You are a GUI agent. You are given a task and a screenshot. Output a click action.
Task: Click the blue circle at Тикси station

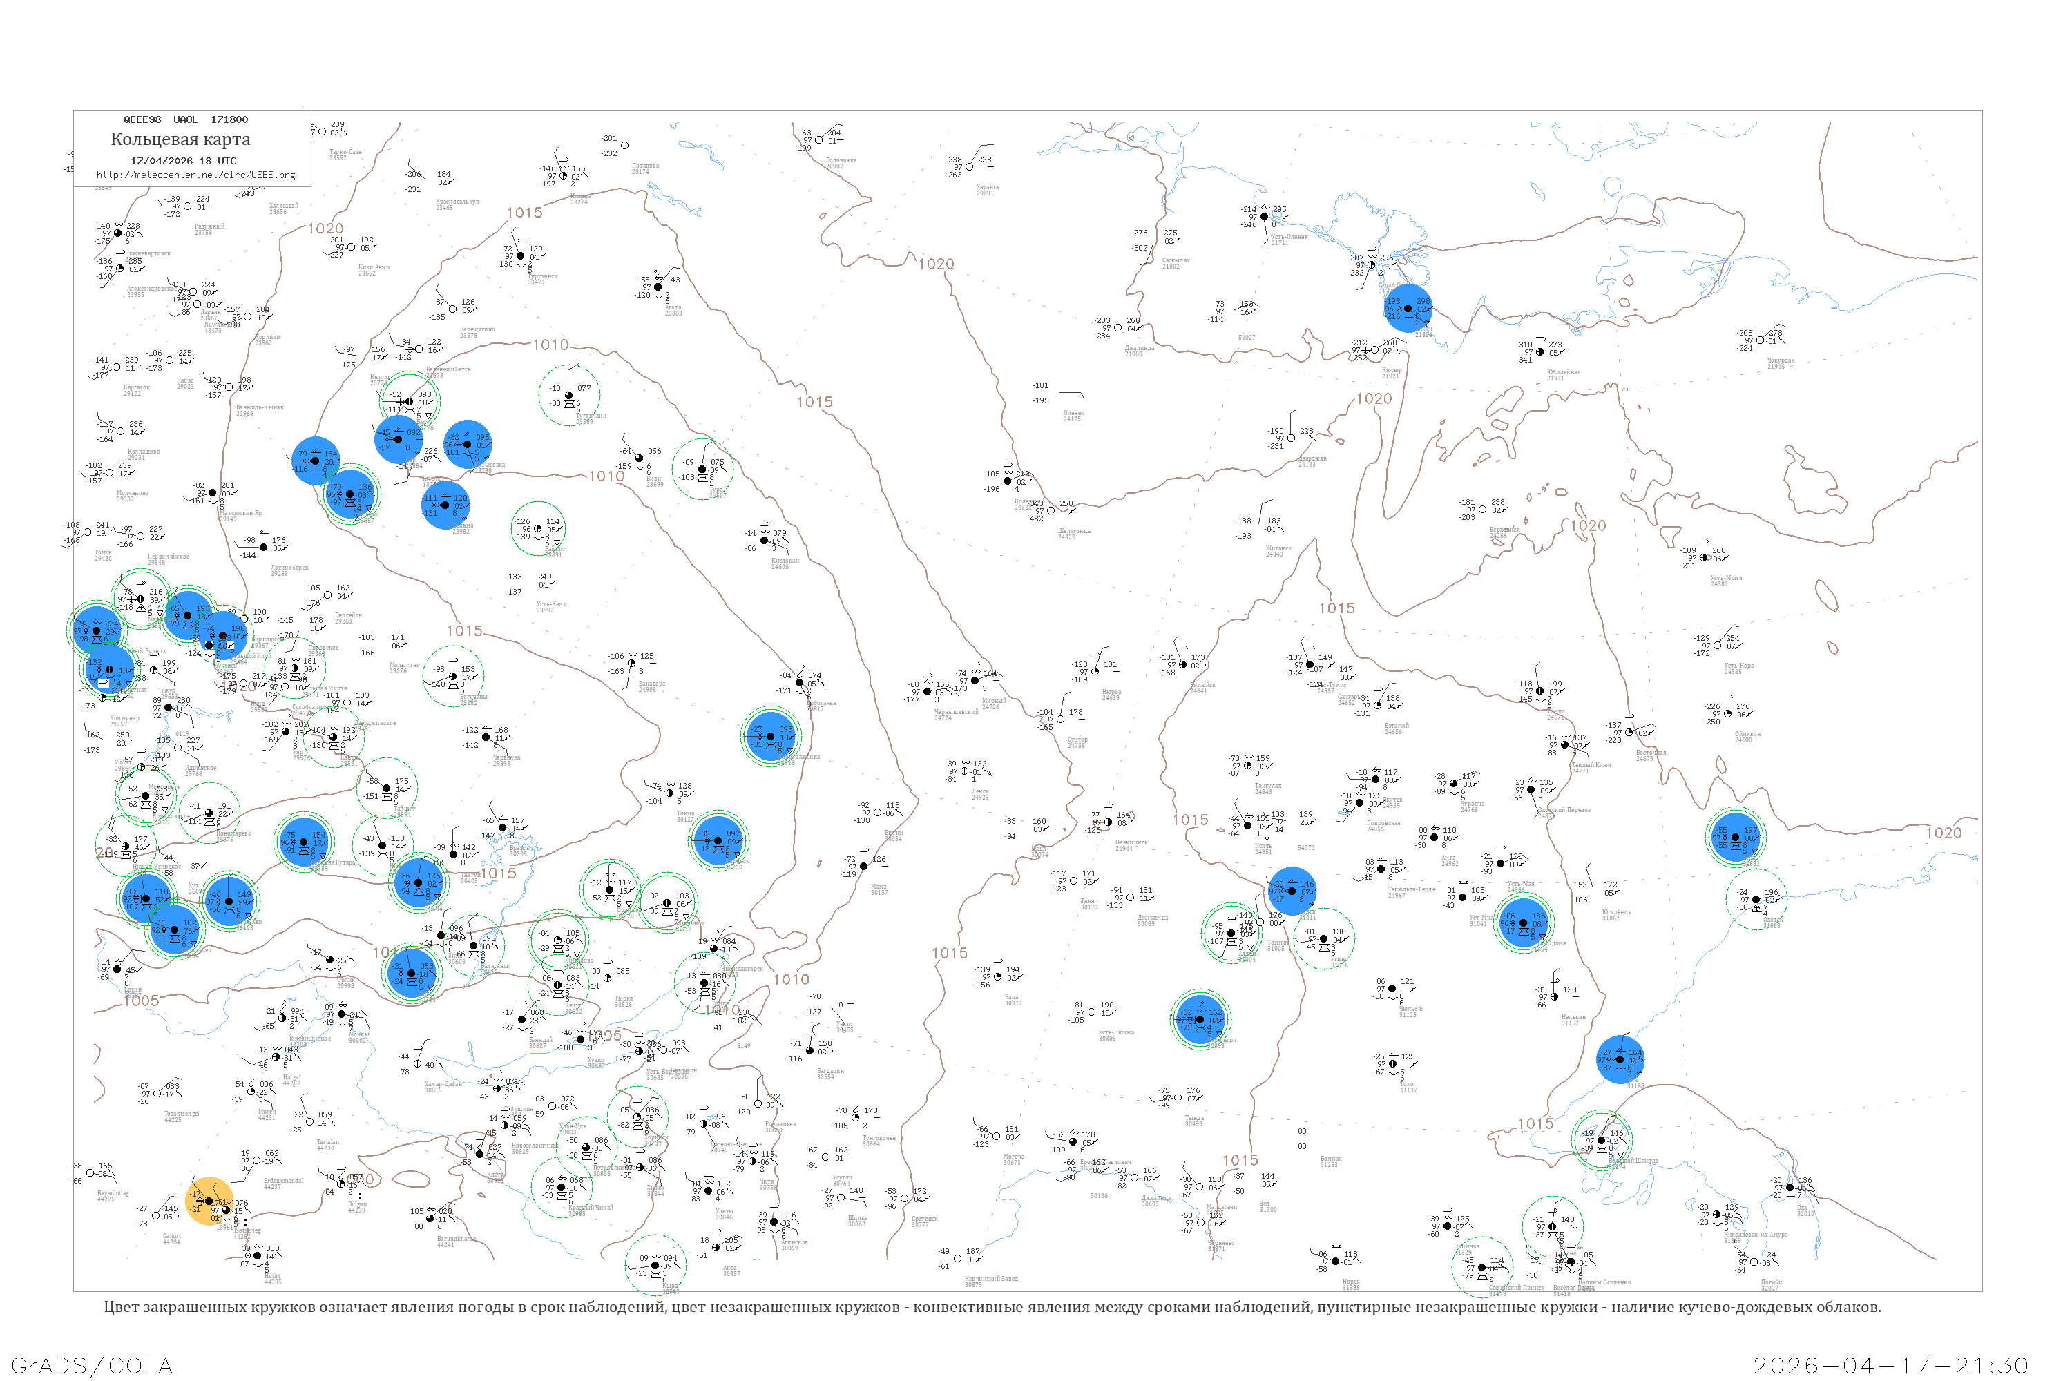coord(1408,308)
